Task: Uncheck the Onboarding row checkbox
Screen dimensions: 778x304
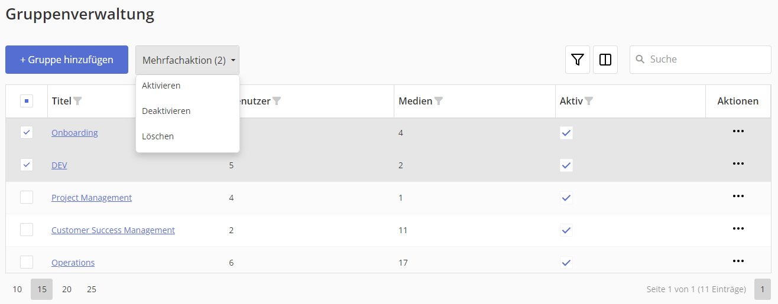Action: tap(27, 132)
